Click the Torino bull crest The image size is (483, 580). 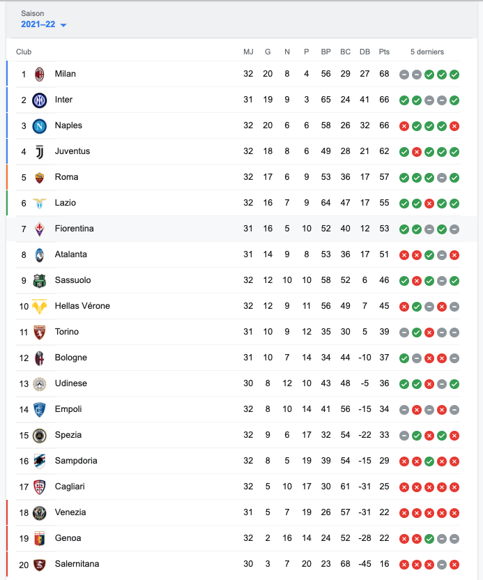40,332
